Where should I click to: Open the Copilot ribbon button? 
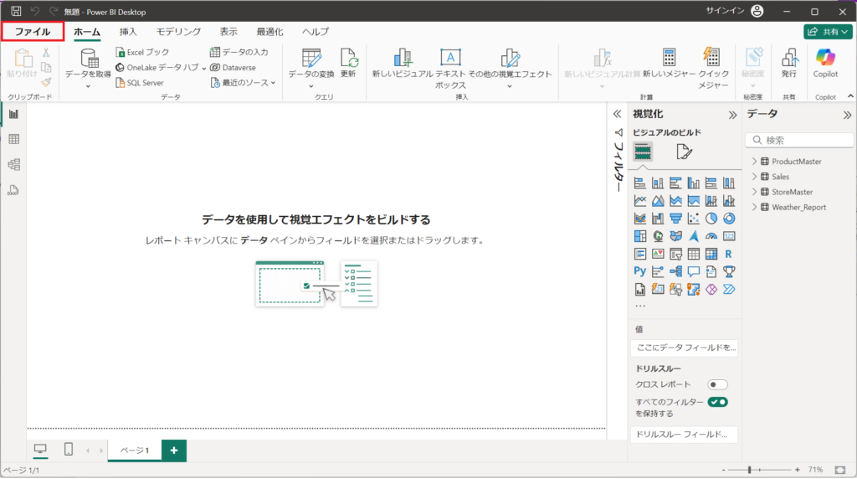[x=825, y=64]
